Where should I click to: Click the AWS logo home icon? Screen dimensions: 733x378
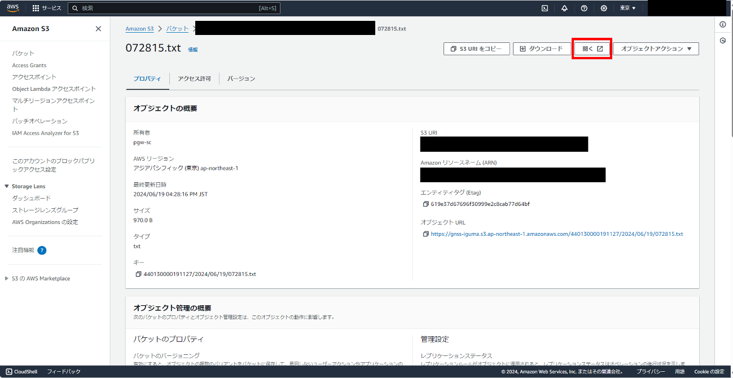pos(13,8)
